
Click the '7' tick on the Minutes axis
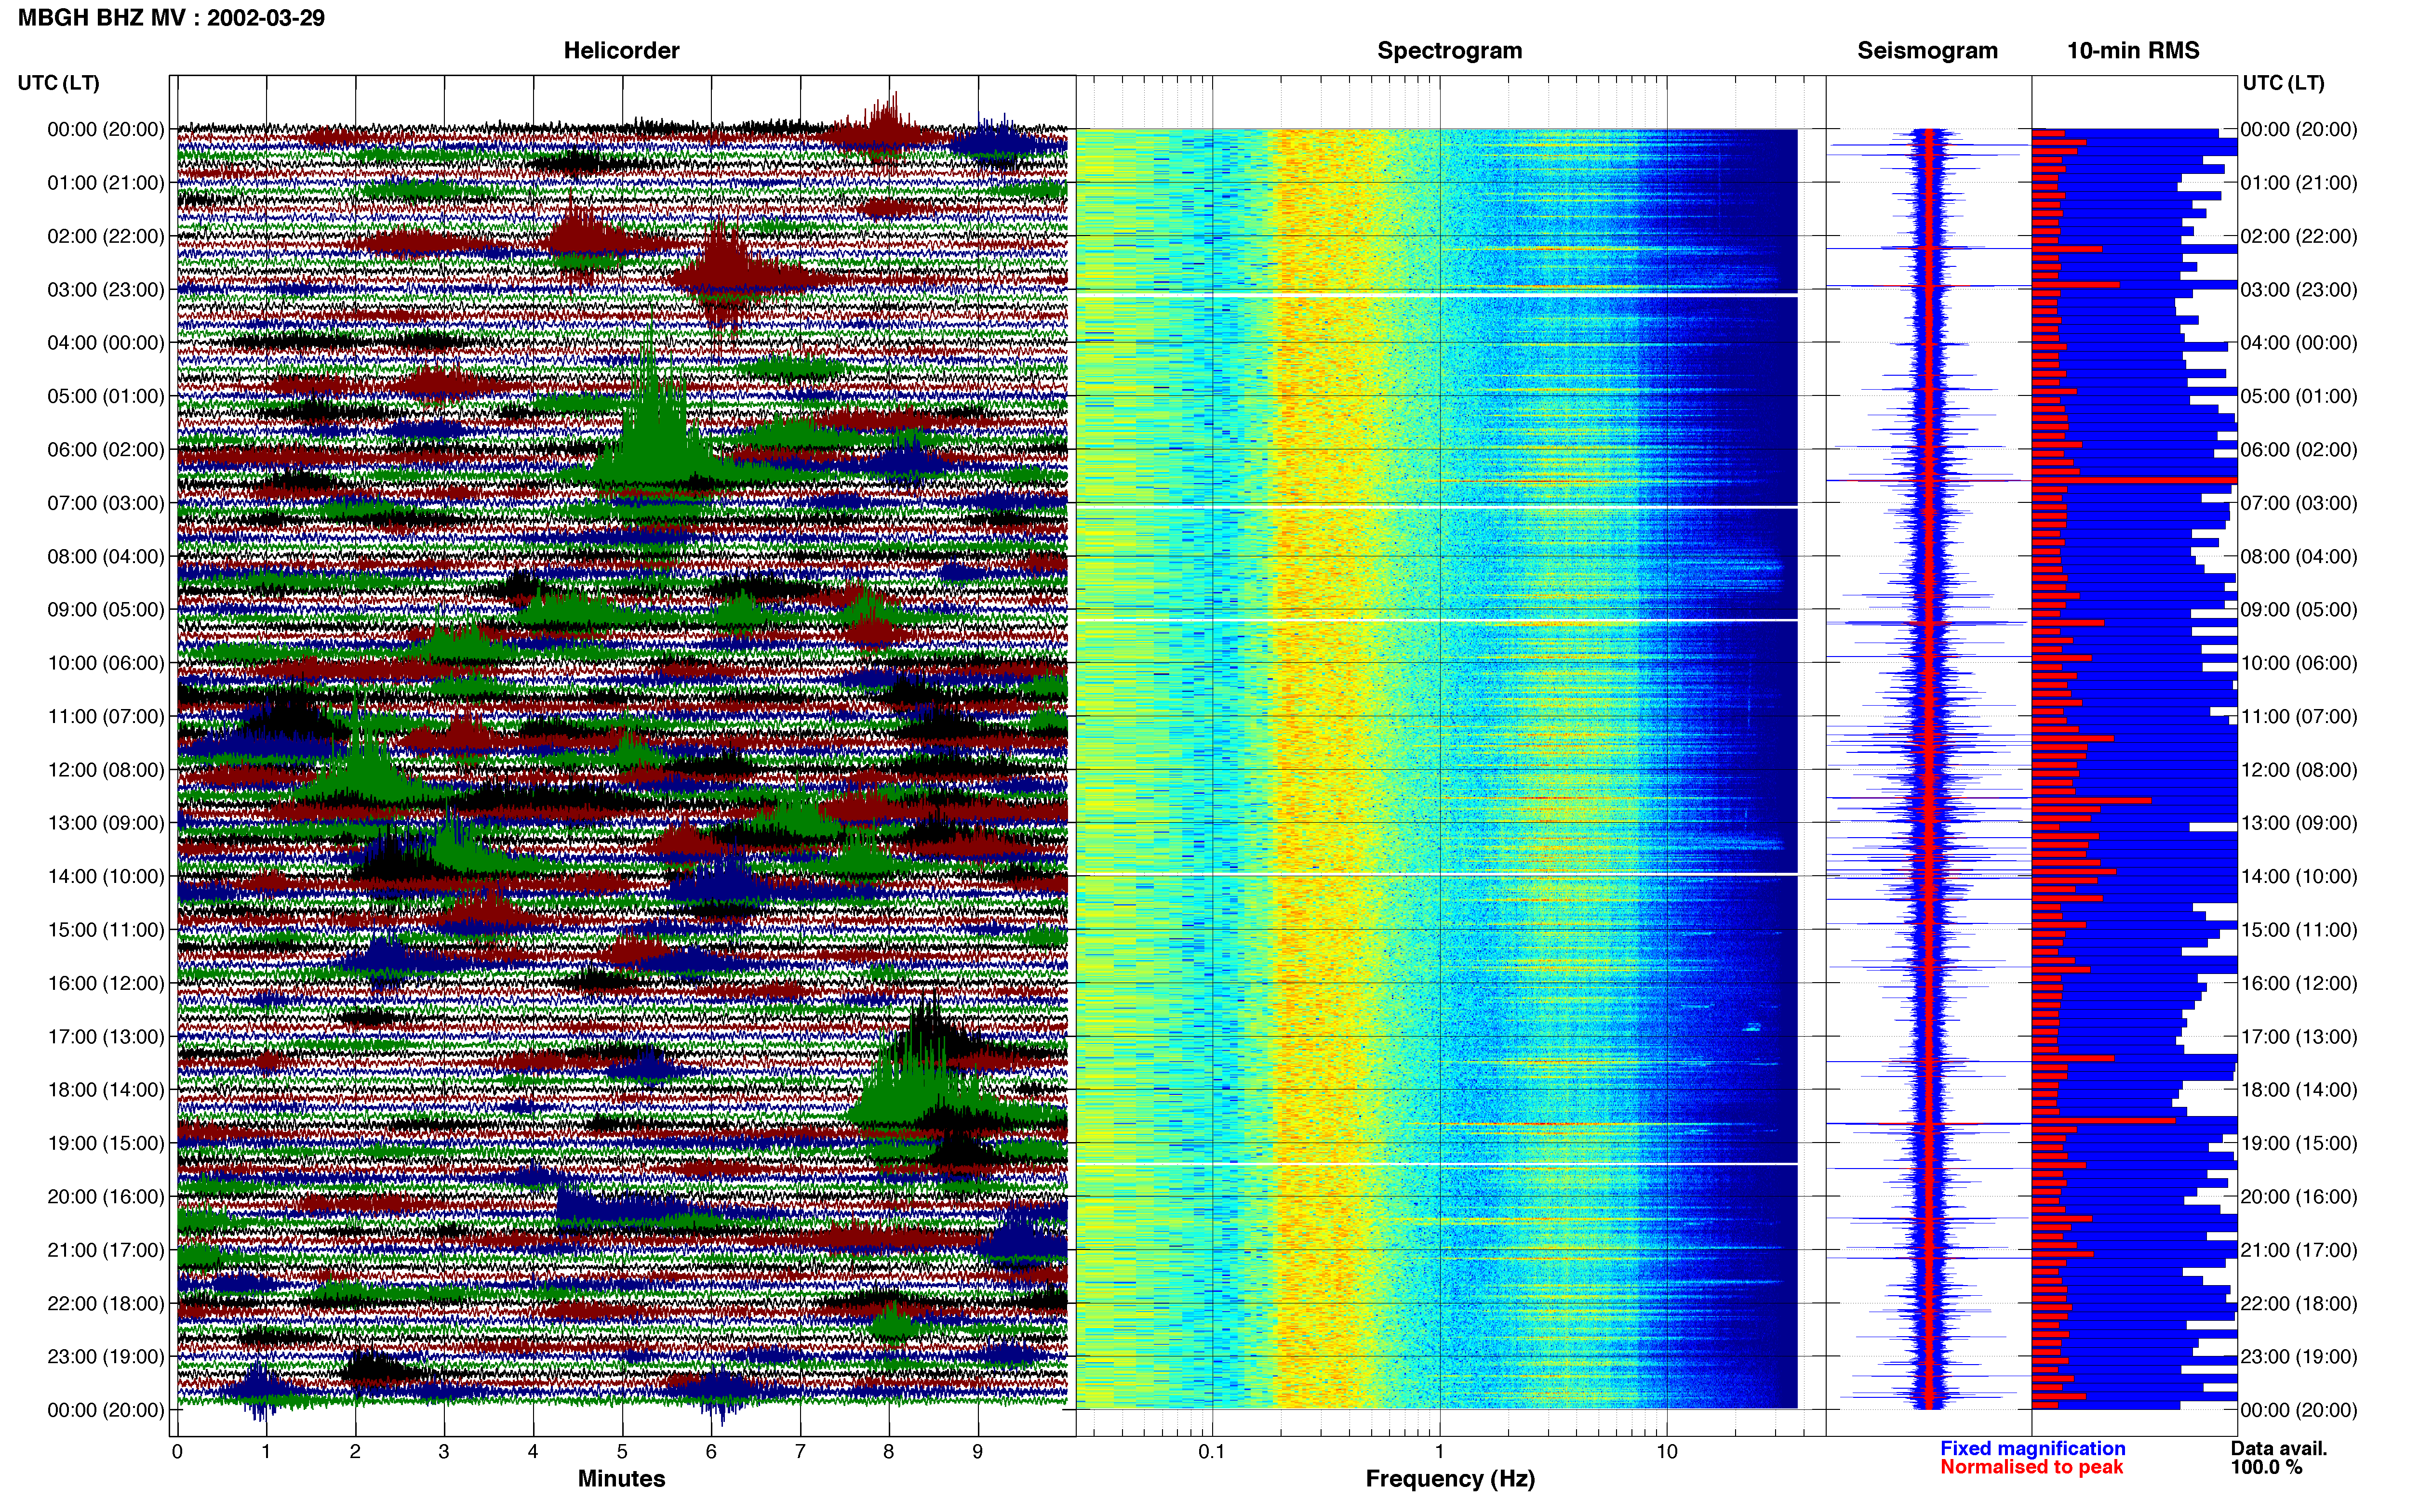tap(801, 1452)
